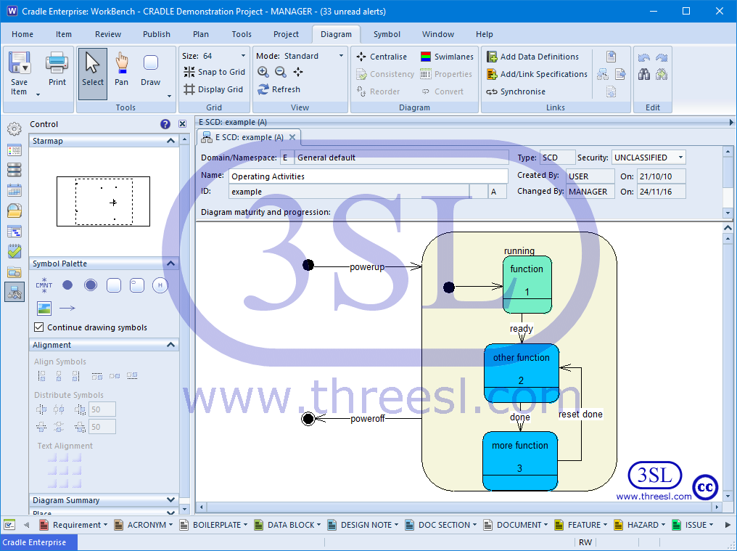Image resolution: width=737 pixels, height=551 pixels.
Task: Click the DESIGN NOTE item button
Action: [363, 525]
